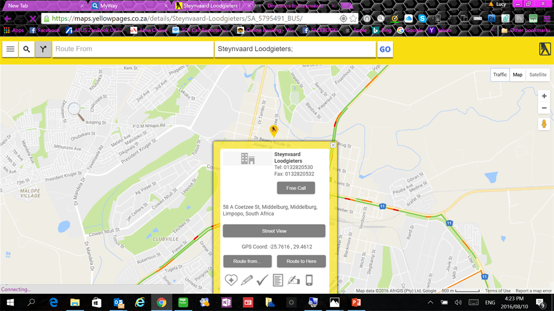Click the checkmark icon in popup

click(262, 280)
